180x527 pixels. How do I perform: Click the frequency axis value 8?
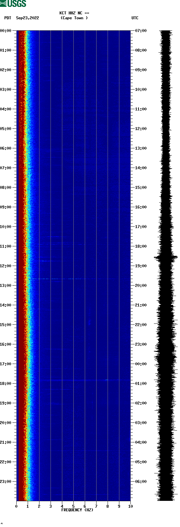108,506
